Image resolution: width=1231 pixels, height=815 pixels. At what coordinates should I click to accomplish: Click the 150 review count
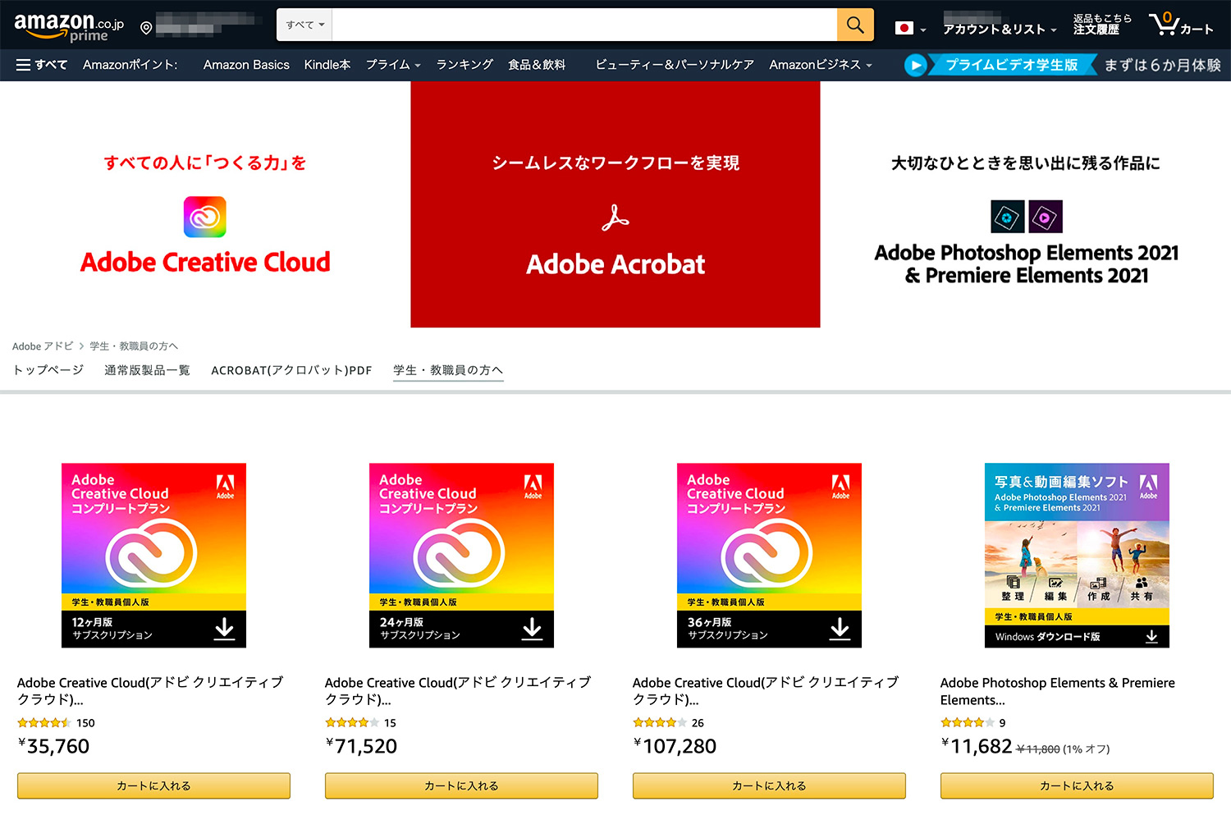(85, 723)
